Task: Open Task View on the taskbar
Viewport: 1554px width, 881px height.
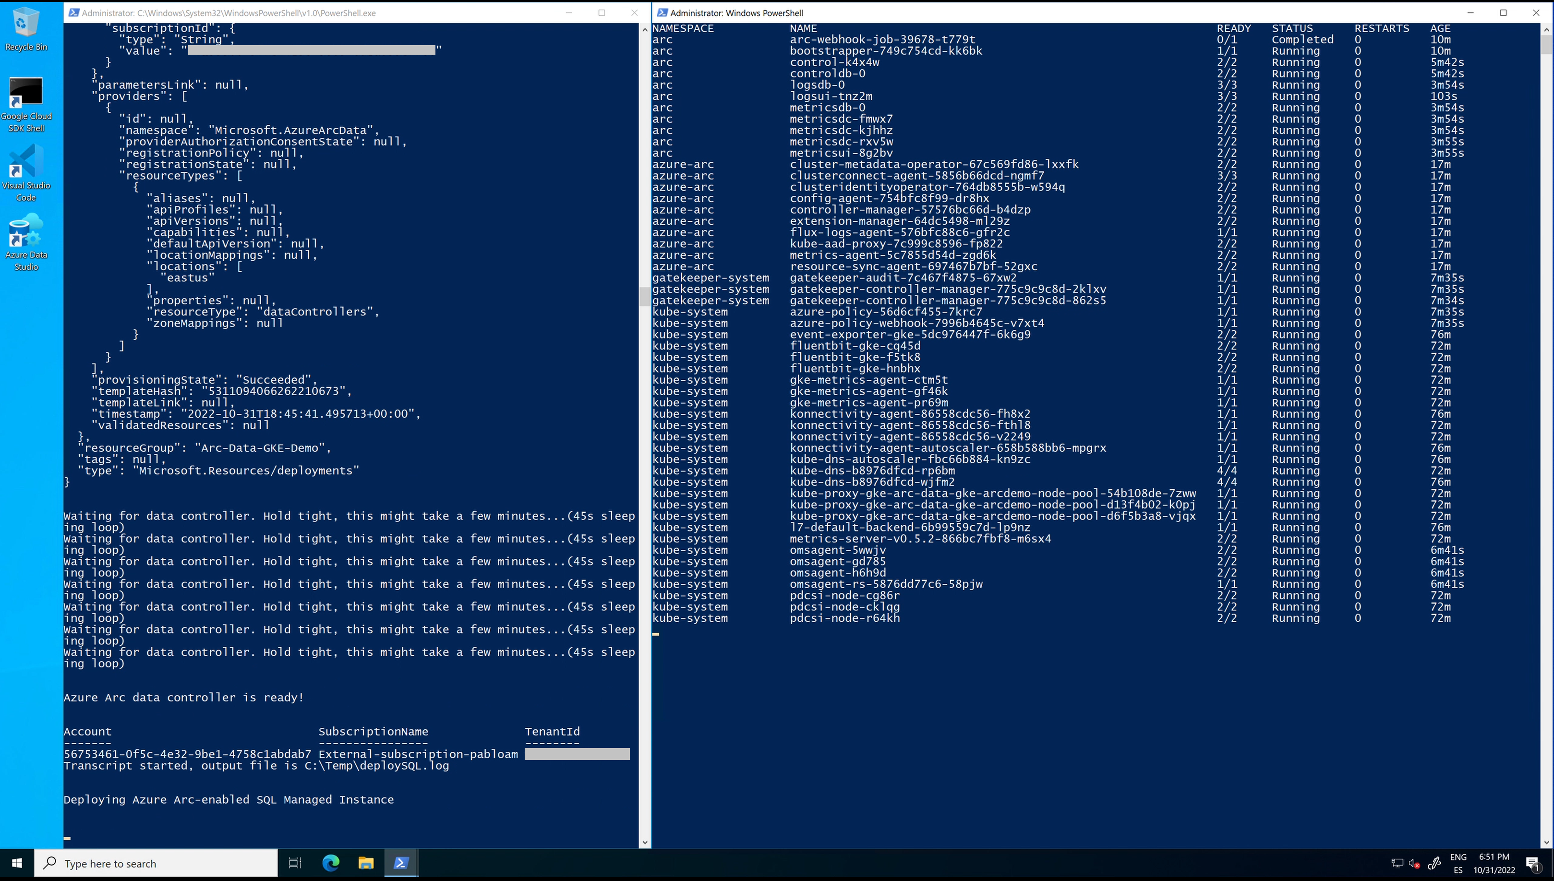Action: pos(295,863)
